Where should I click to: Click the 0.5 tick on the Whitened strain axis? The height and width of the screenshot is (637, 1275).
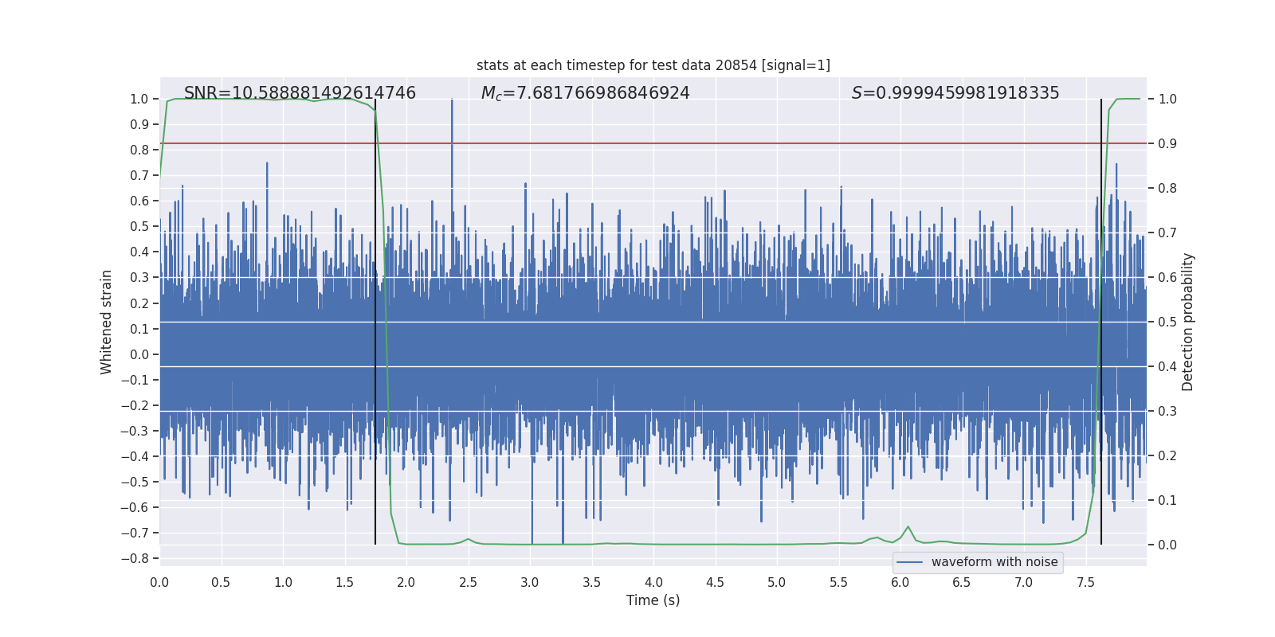[139, 227]
